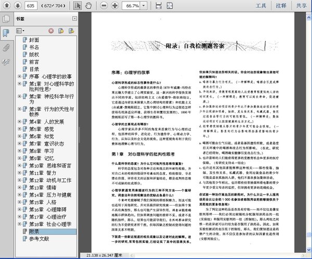Screen dimensions: 312x259
Task: Open the 第10章 思维和语言 bookmark
Action: point(50,165)
